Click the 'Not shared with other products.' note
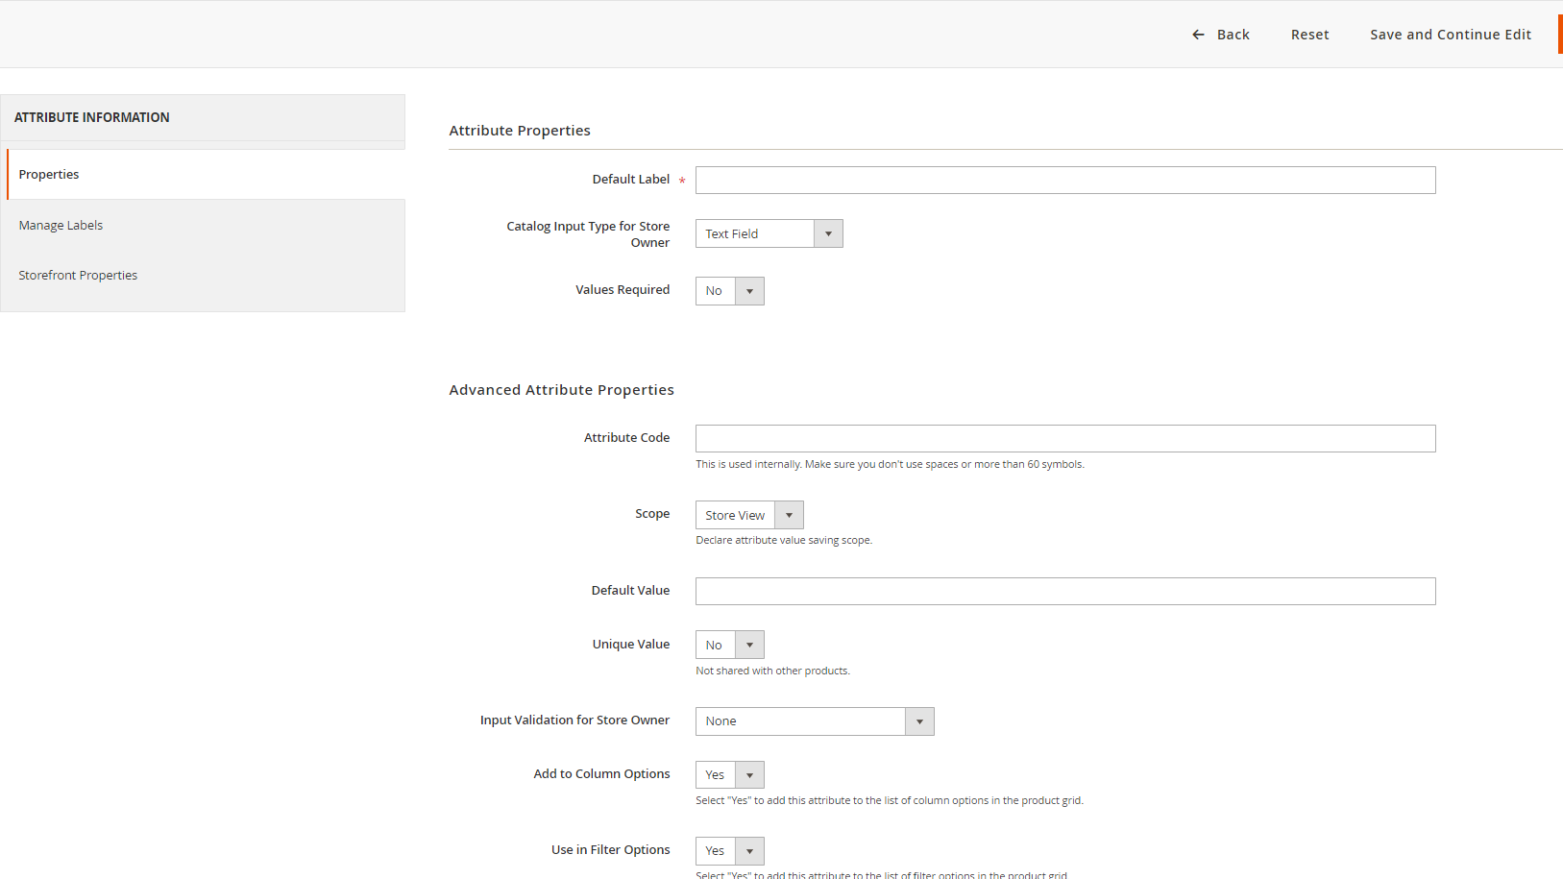Screen dimensions: 1563x879 coord(772,671)
